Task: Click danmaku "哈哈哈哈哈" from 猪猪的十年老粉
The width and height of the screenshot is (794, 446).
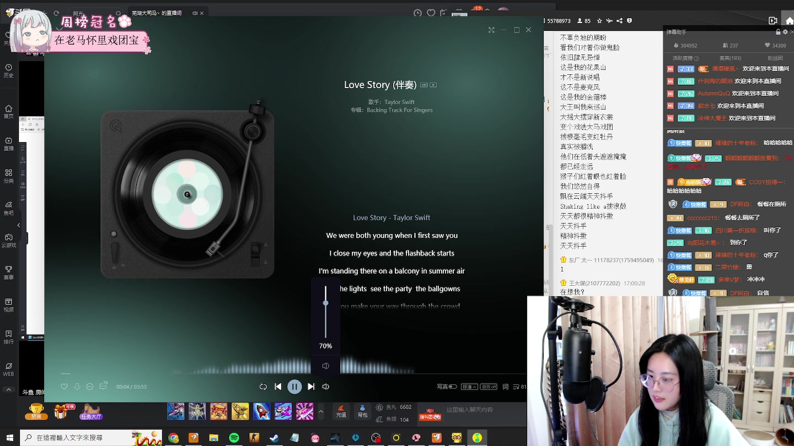Action: (777, 143)
